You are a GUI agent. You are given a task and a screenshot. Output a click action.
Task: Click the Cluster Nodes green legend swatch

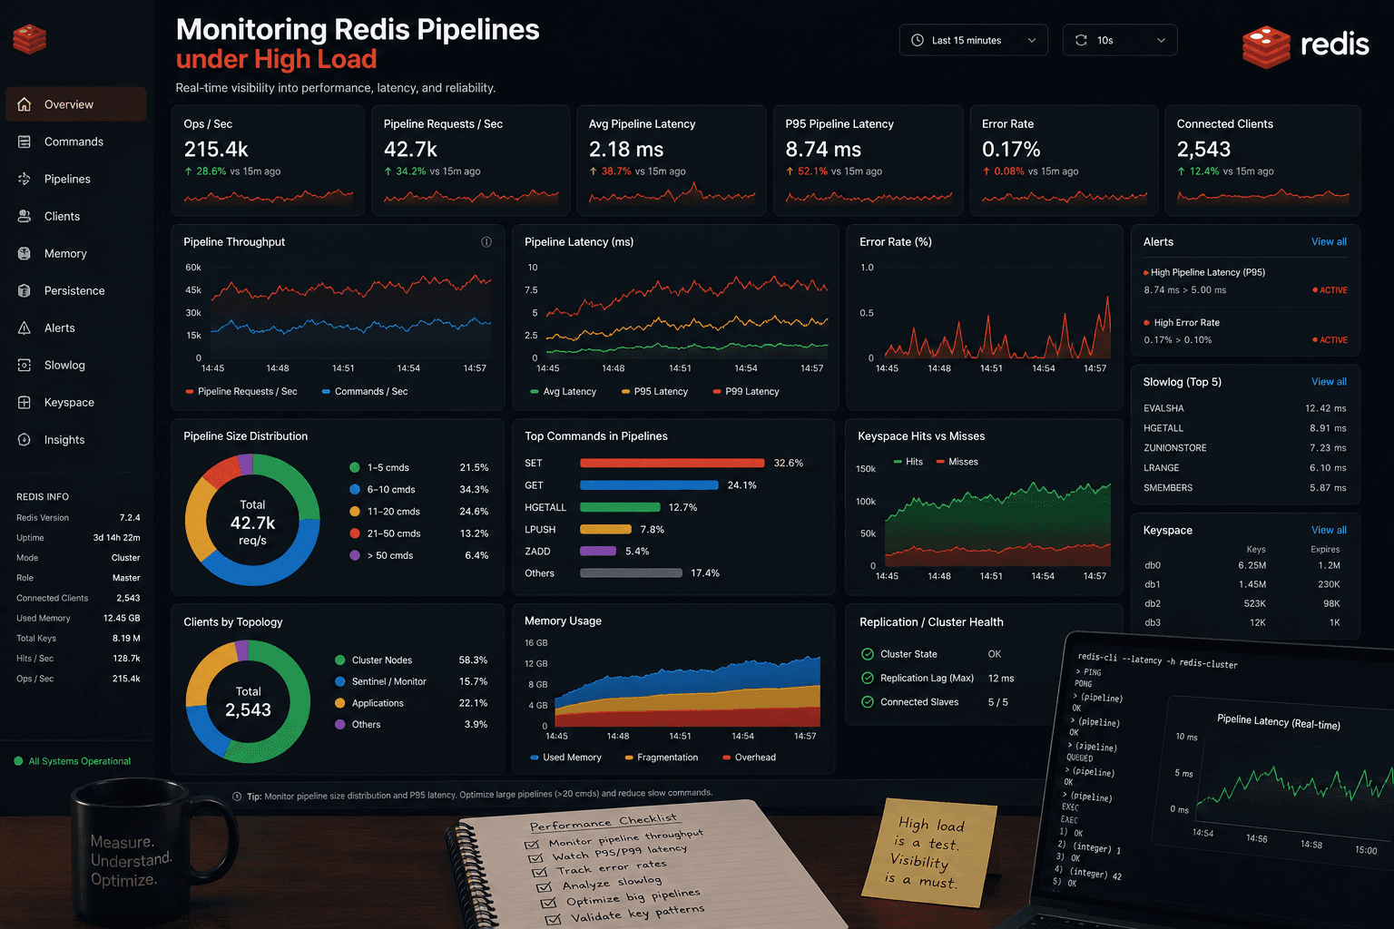click(340, 660)
